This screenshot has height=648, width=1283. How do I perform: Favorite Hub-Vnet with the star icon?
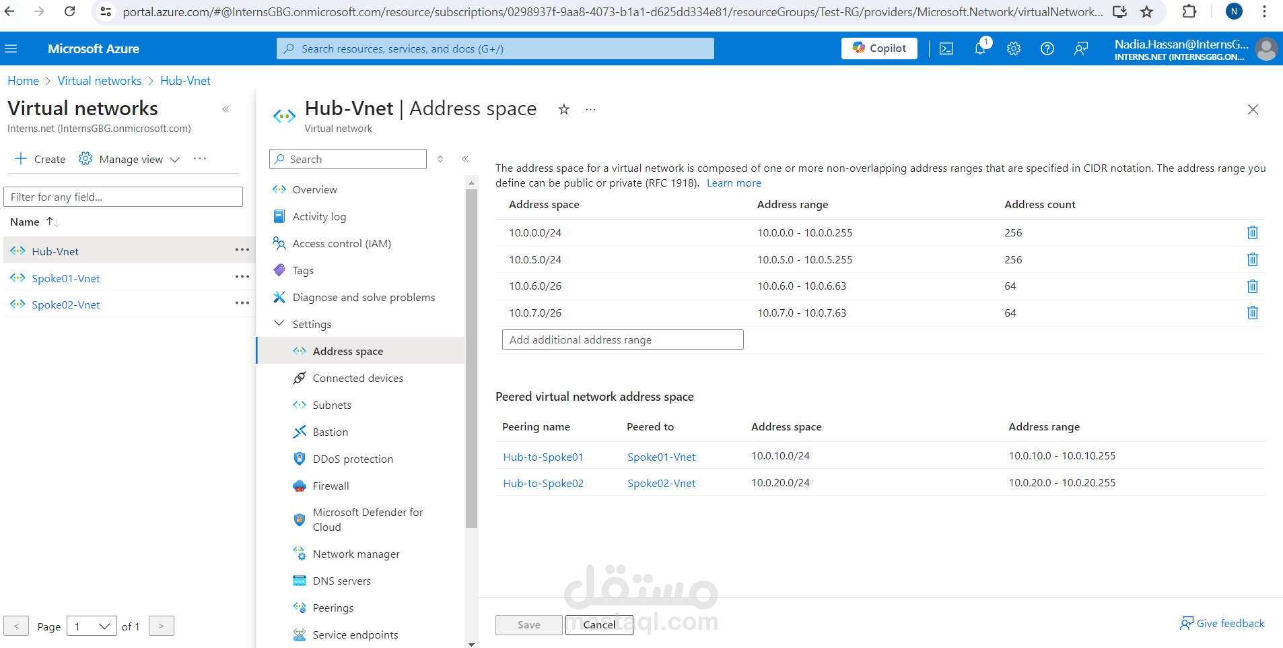[x=564, y=109]
